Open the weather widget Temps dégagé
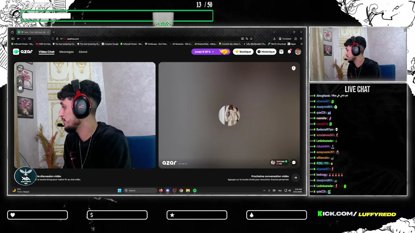The width and height of the screenshot is (415, 233). coord(20,191)
